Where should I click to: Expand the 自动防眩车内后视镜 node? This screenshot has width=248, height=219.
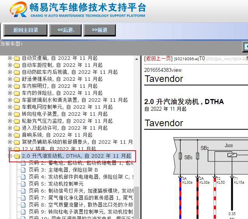coord(10,72)
